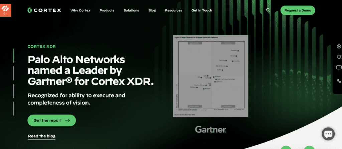Screen dimensions: 342x149
Task: Open the Resources menu
Action: (174, 10)
